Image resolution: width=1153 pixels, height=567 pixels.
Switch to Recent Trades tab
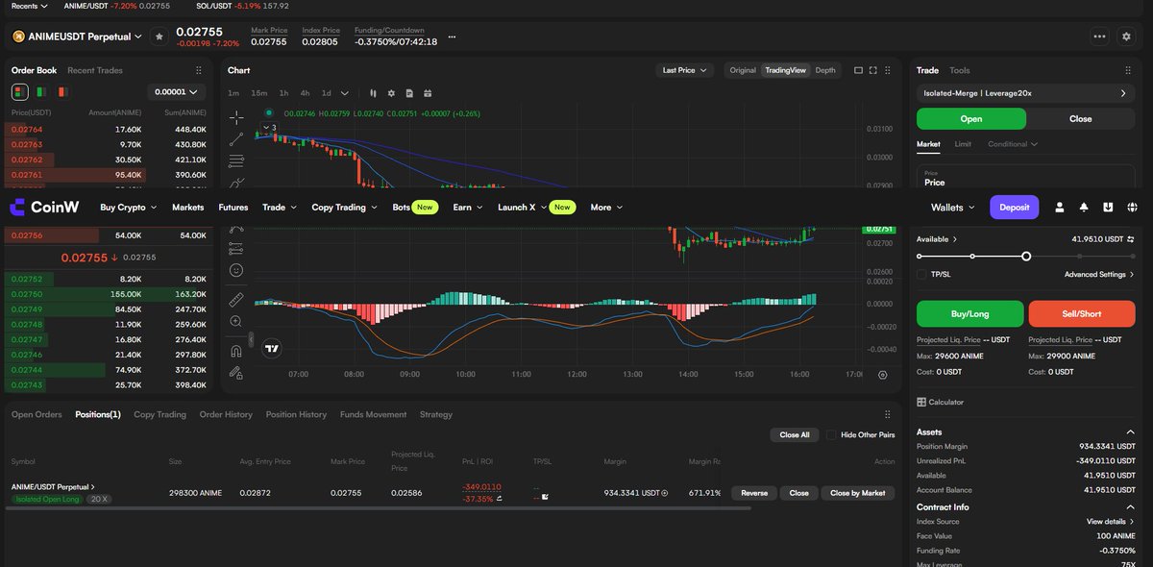[x=95, y=70]
